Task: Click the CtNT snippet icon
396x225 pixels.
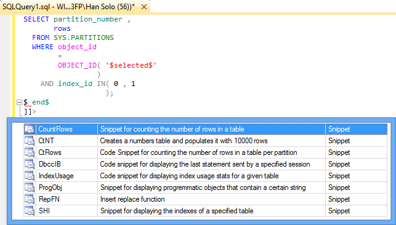Action: pyautogui.click(x=30, y=141)
